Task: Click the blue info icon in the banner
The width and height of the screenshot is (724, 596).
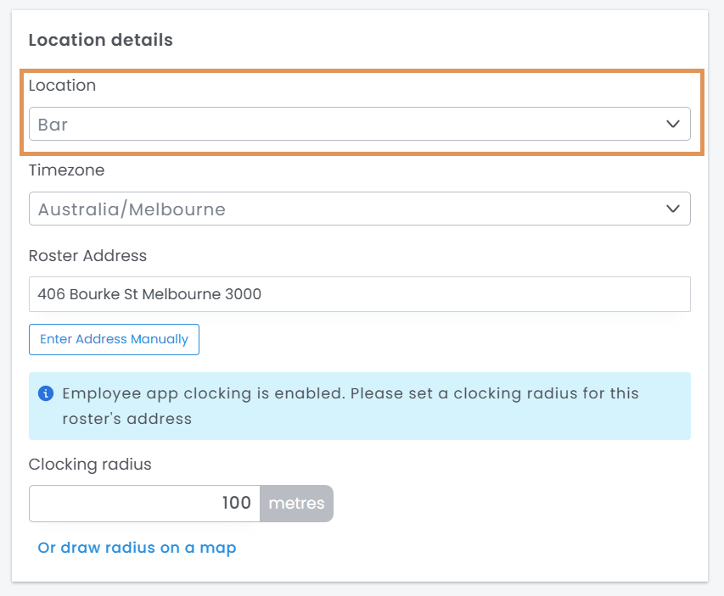Action: (46, 393)
